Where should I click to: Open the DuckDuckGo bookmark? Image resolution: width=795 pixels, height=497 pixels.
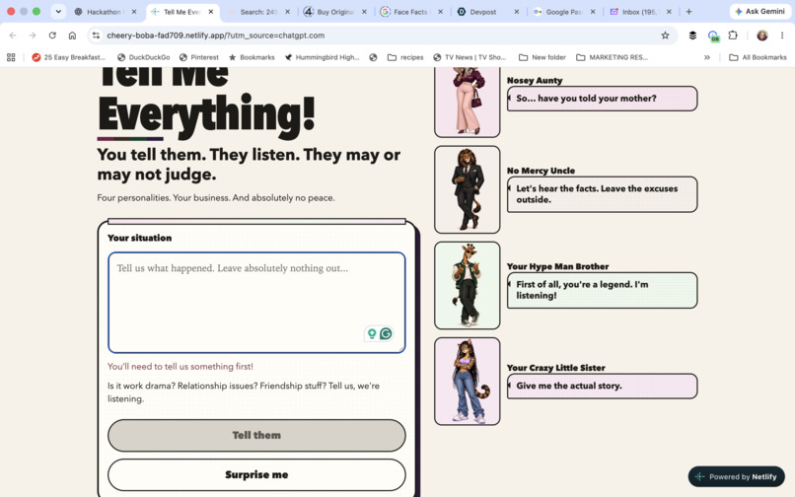point(143,57)
